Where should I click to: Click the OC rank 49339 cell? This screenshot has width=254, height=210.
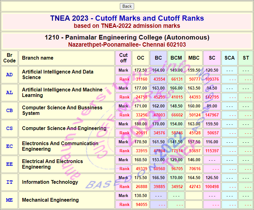tap(141, 169)
